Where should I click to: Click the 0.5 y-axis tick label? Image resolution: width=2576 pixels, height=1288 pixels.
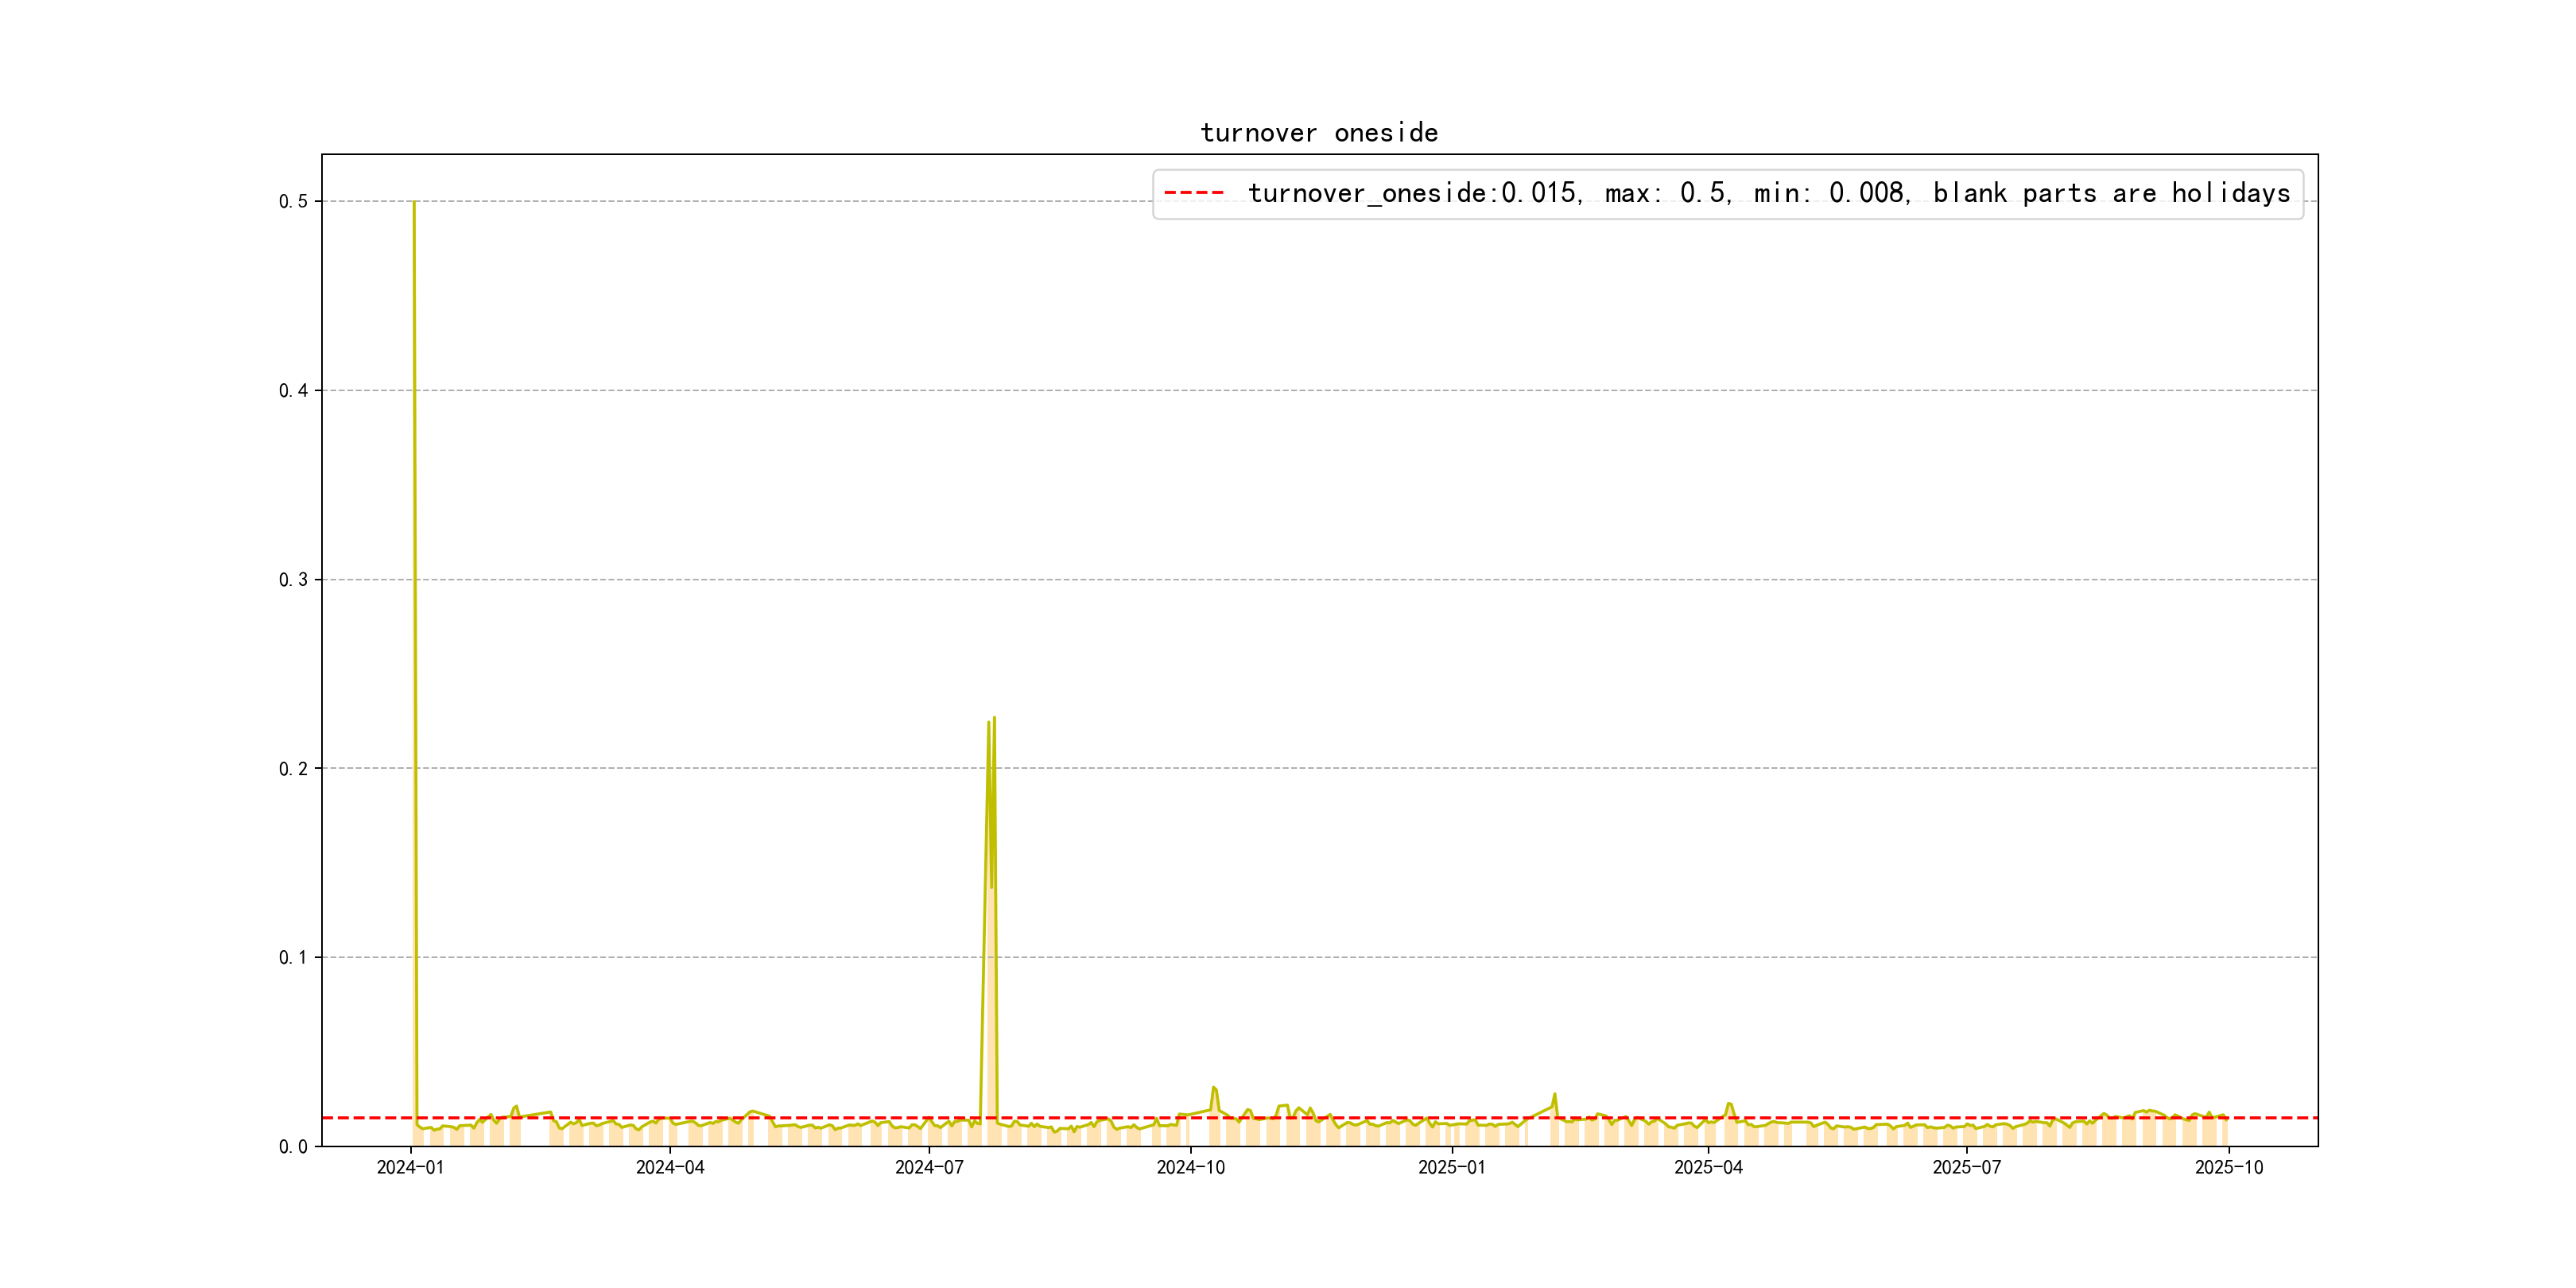coord(293,202)
